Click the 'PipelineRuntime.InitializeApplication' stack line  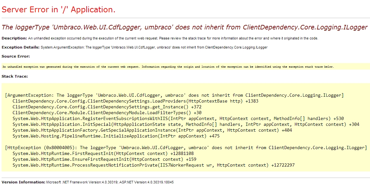point(116,136)
